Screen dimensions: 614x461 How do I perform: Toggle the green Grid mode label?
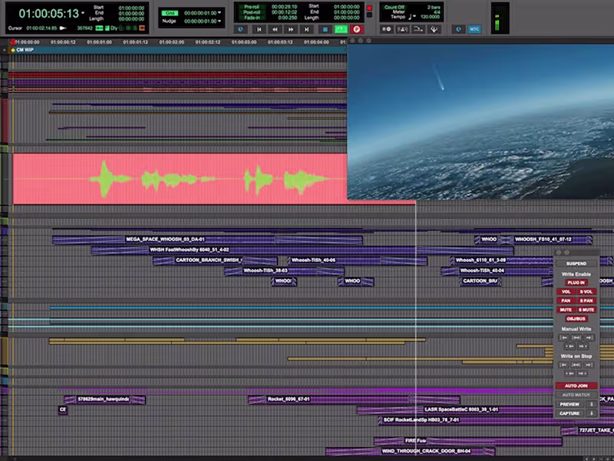point(170,13)
